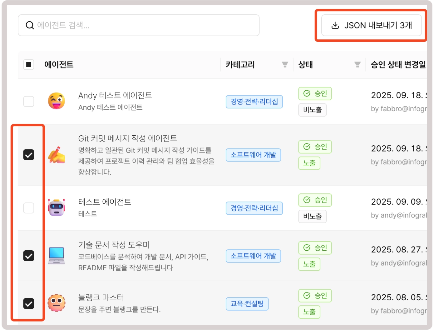Viewport: 434px width, 330px height.
Task: Click 비노출 badge in 테스트 에이전트 row
Action: click(x=312, y=216)
